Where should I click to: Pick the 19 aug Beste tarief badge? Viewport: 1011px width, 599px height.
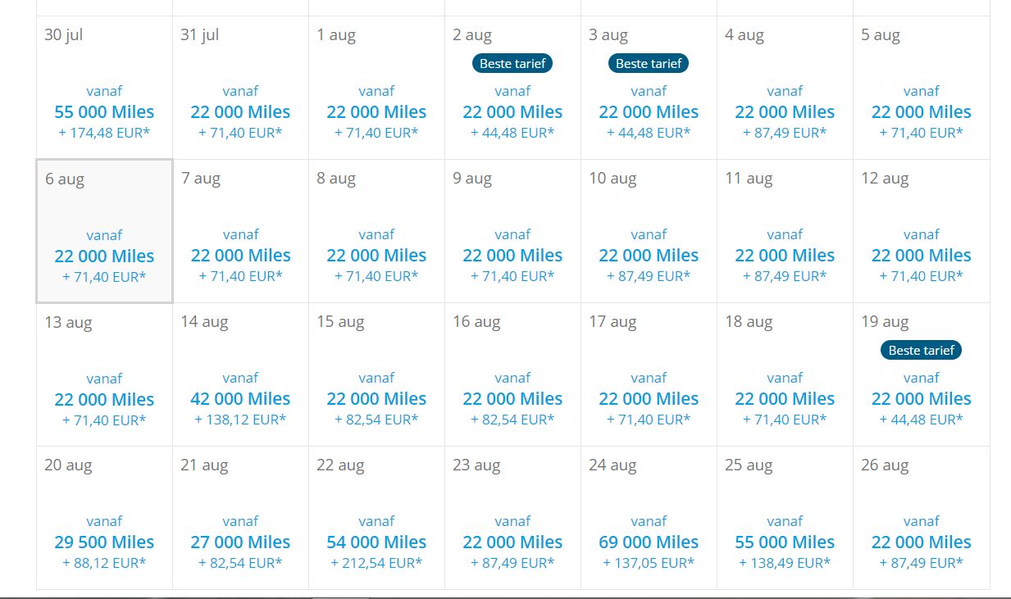click(921, 350)
